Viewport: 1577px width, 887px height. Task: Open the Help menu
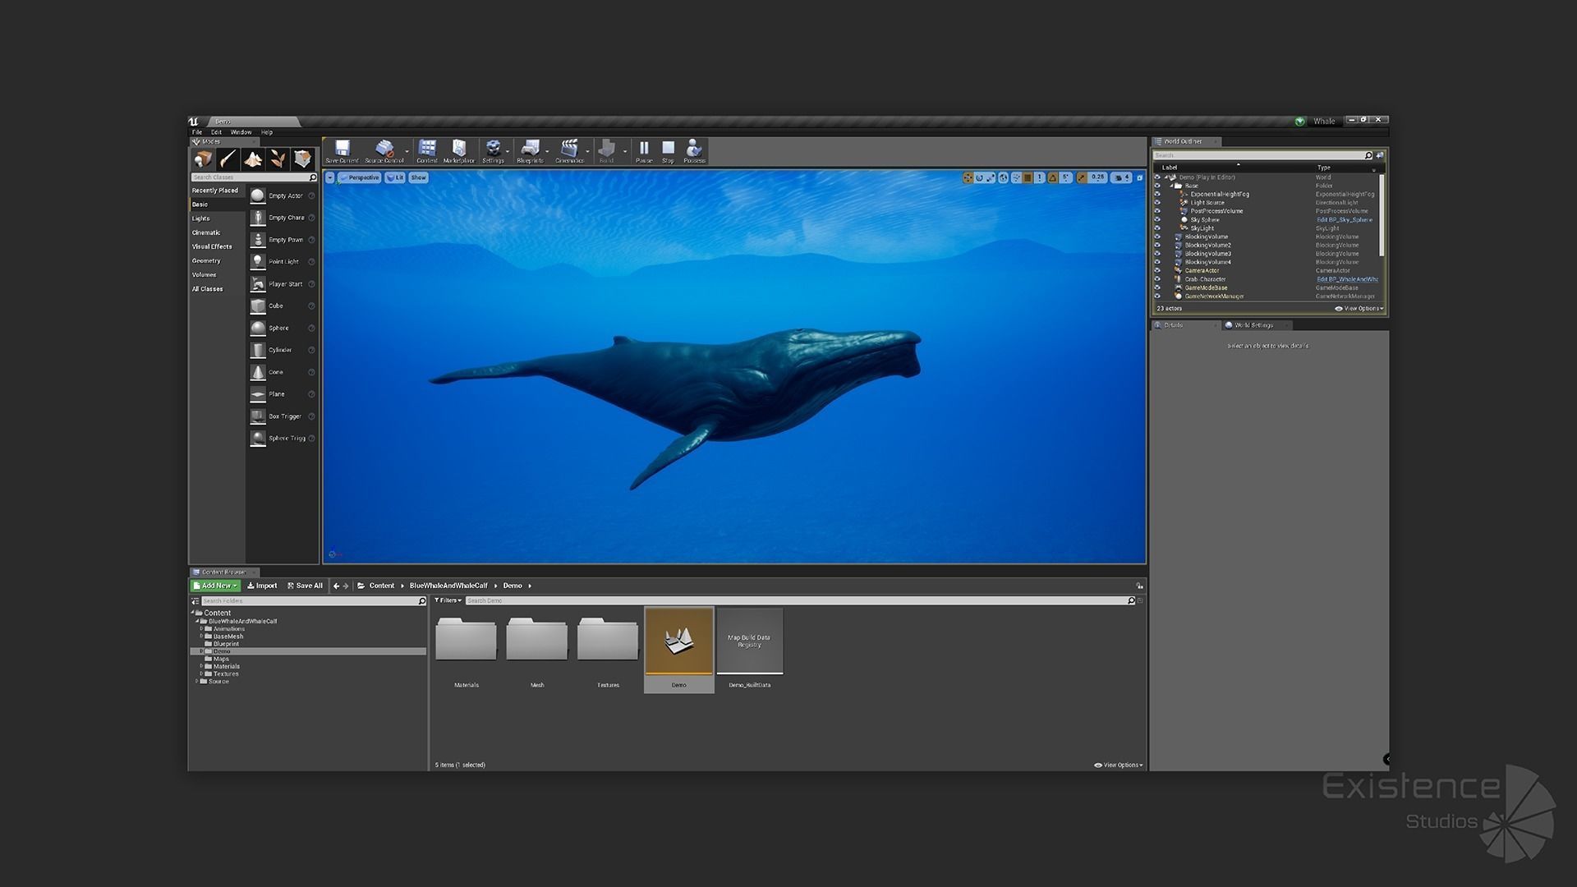266,132
